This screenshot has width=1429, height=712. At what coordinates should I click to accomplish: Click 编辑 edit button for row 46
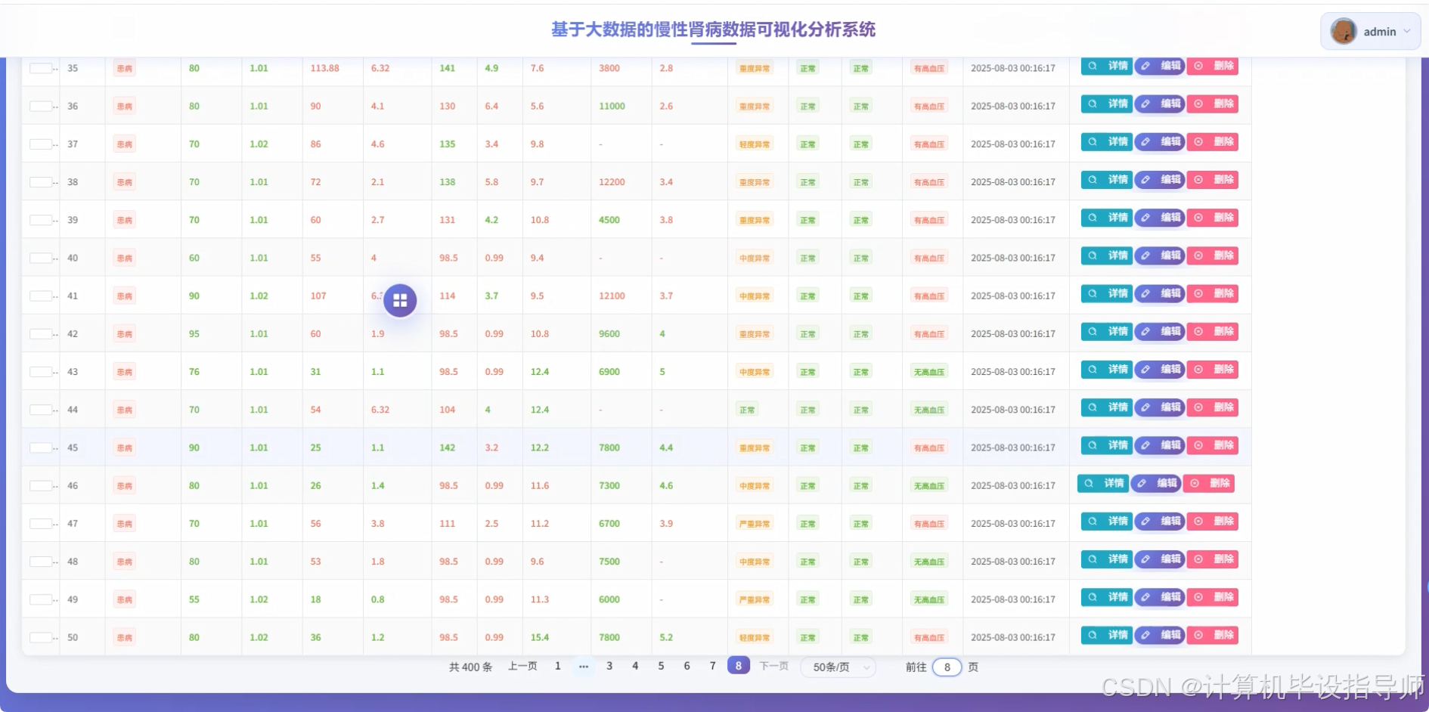click(x=1156, y=483)
